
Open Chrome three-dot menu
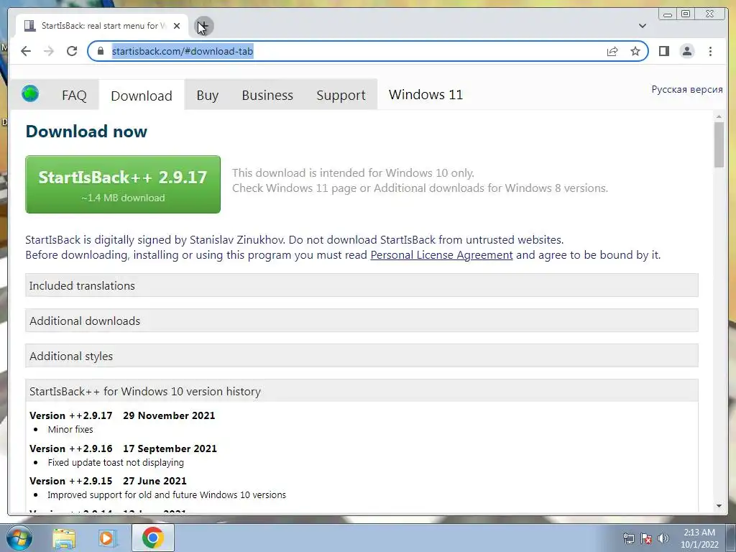click(710, 51)
